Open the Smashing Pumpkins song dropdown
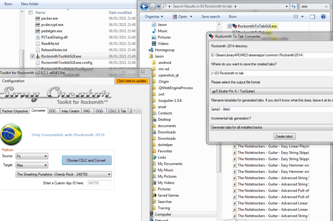 click(x=64, y=174)
